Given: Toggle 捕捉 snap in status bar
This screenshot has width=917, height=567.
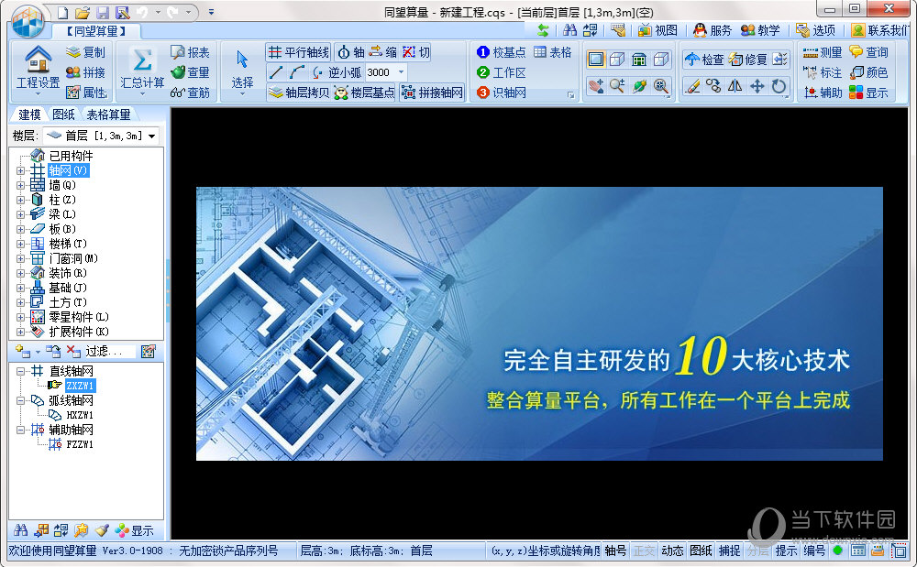Looking at the screenshot, I should pyautogui.click(x=729, y=551).
